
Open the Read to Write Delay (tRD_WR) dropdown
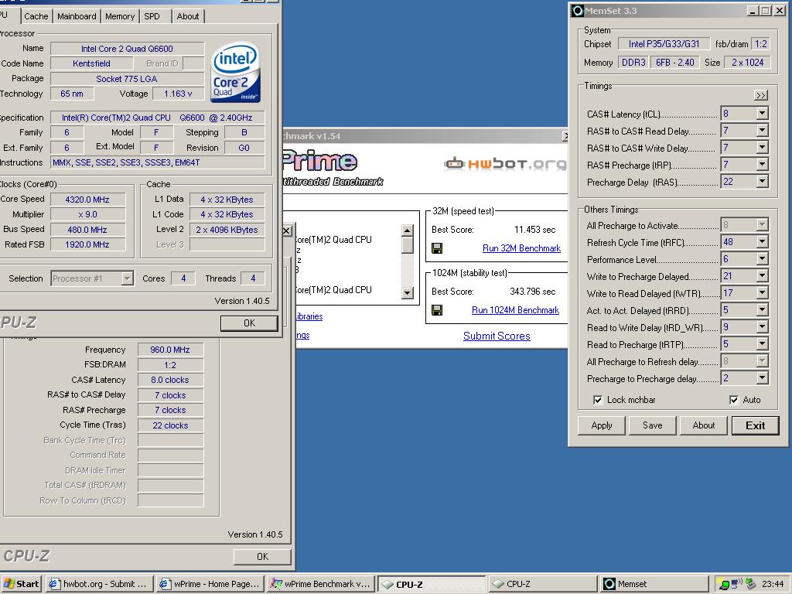[762, 327]
